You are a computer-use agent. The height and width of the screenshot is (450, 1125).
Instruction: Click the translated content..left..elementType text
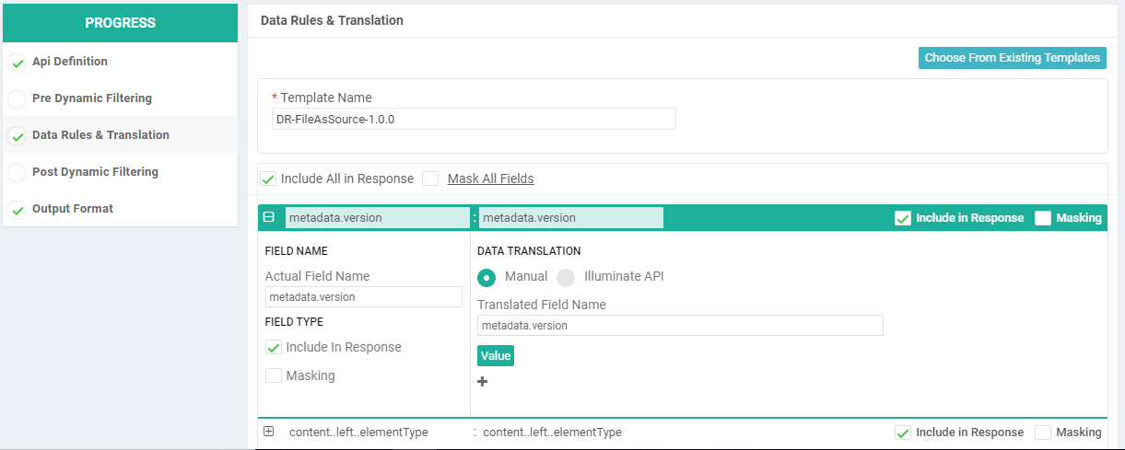(x=552, y=433)
